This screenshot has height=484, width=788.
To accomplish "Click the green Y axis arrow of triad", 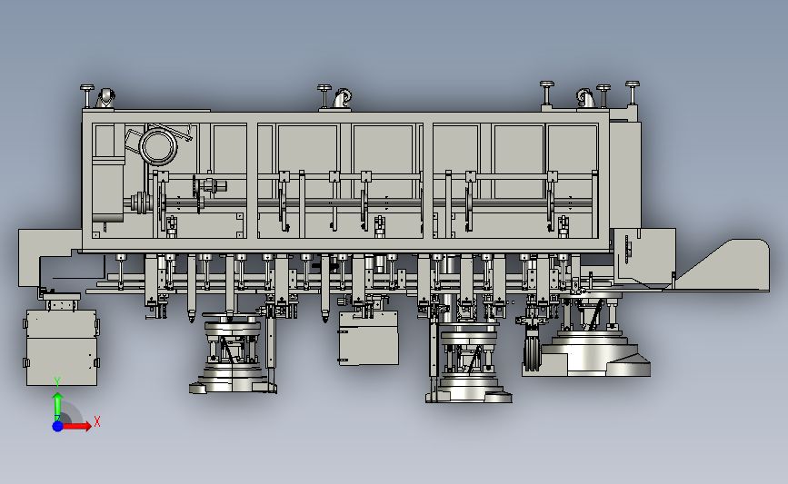I will point(57,406).
